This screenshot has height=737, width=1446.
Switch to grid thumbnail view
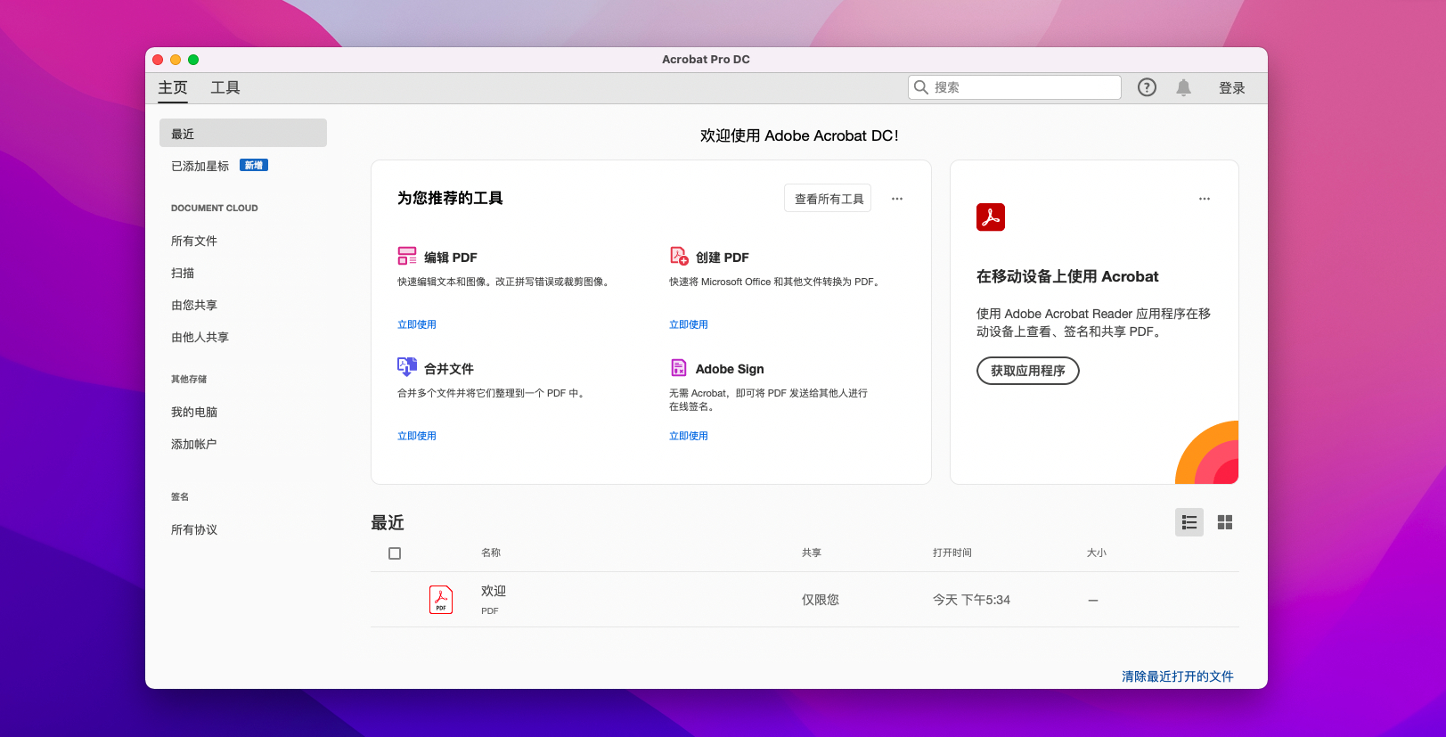[x=1225, y=522]
